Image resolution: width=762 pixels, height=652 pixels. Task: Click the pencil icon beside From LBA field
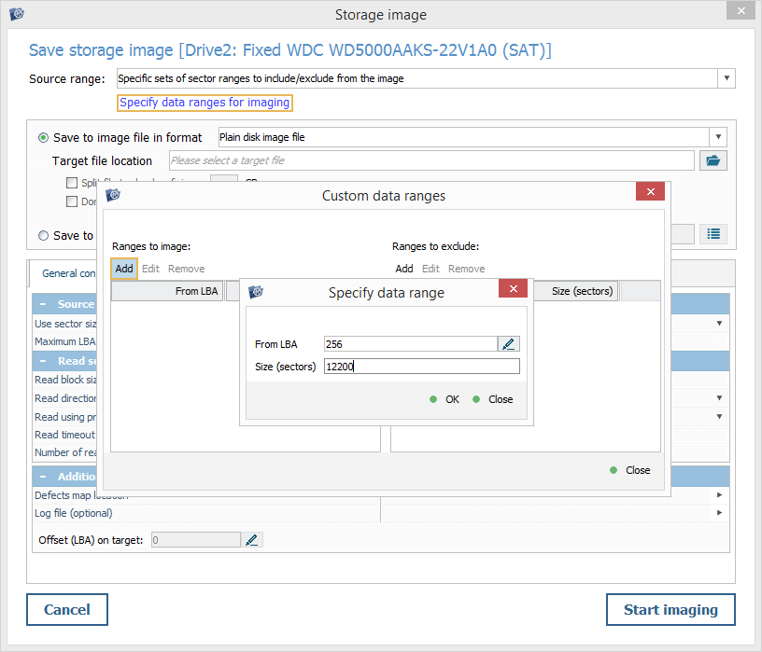[508, 344]
